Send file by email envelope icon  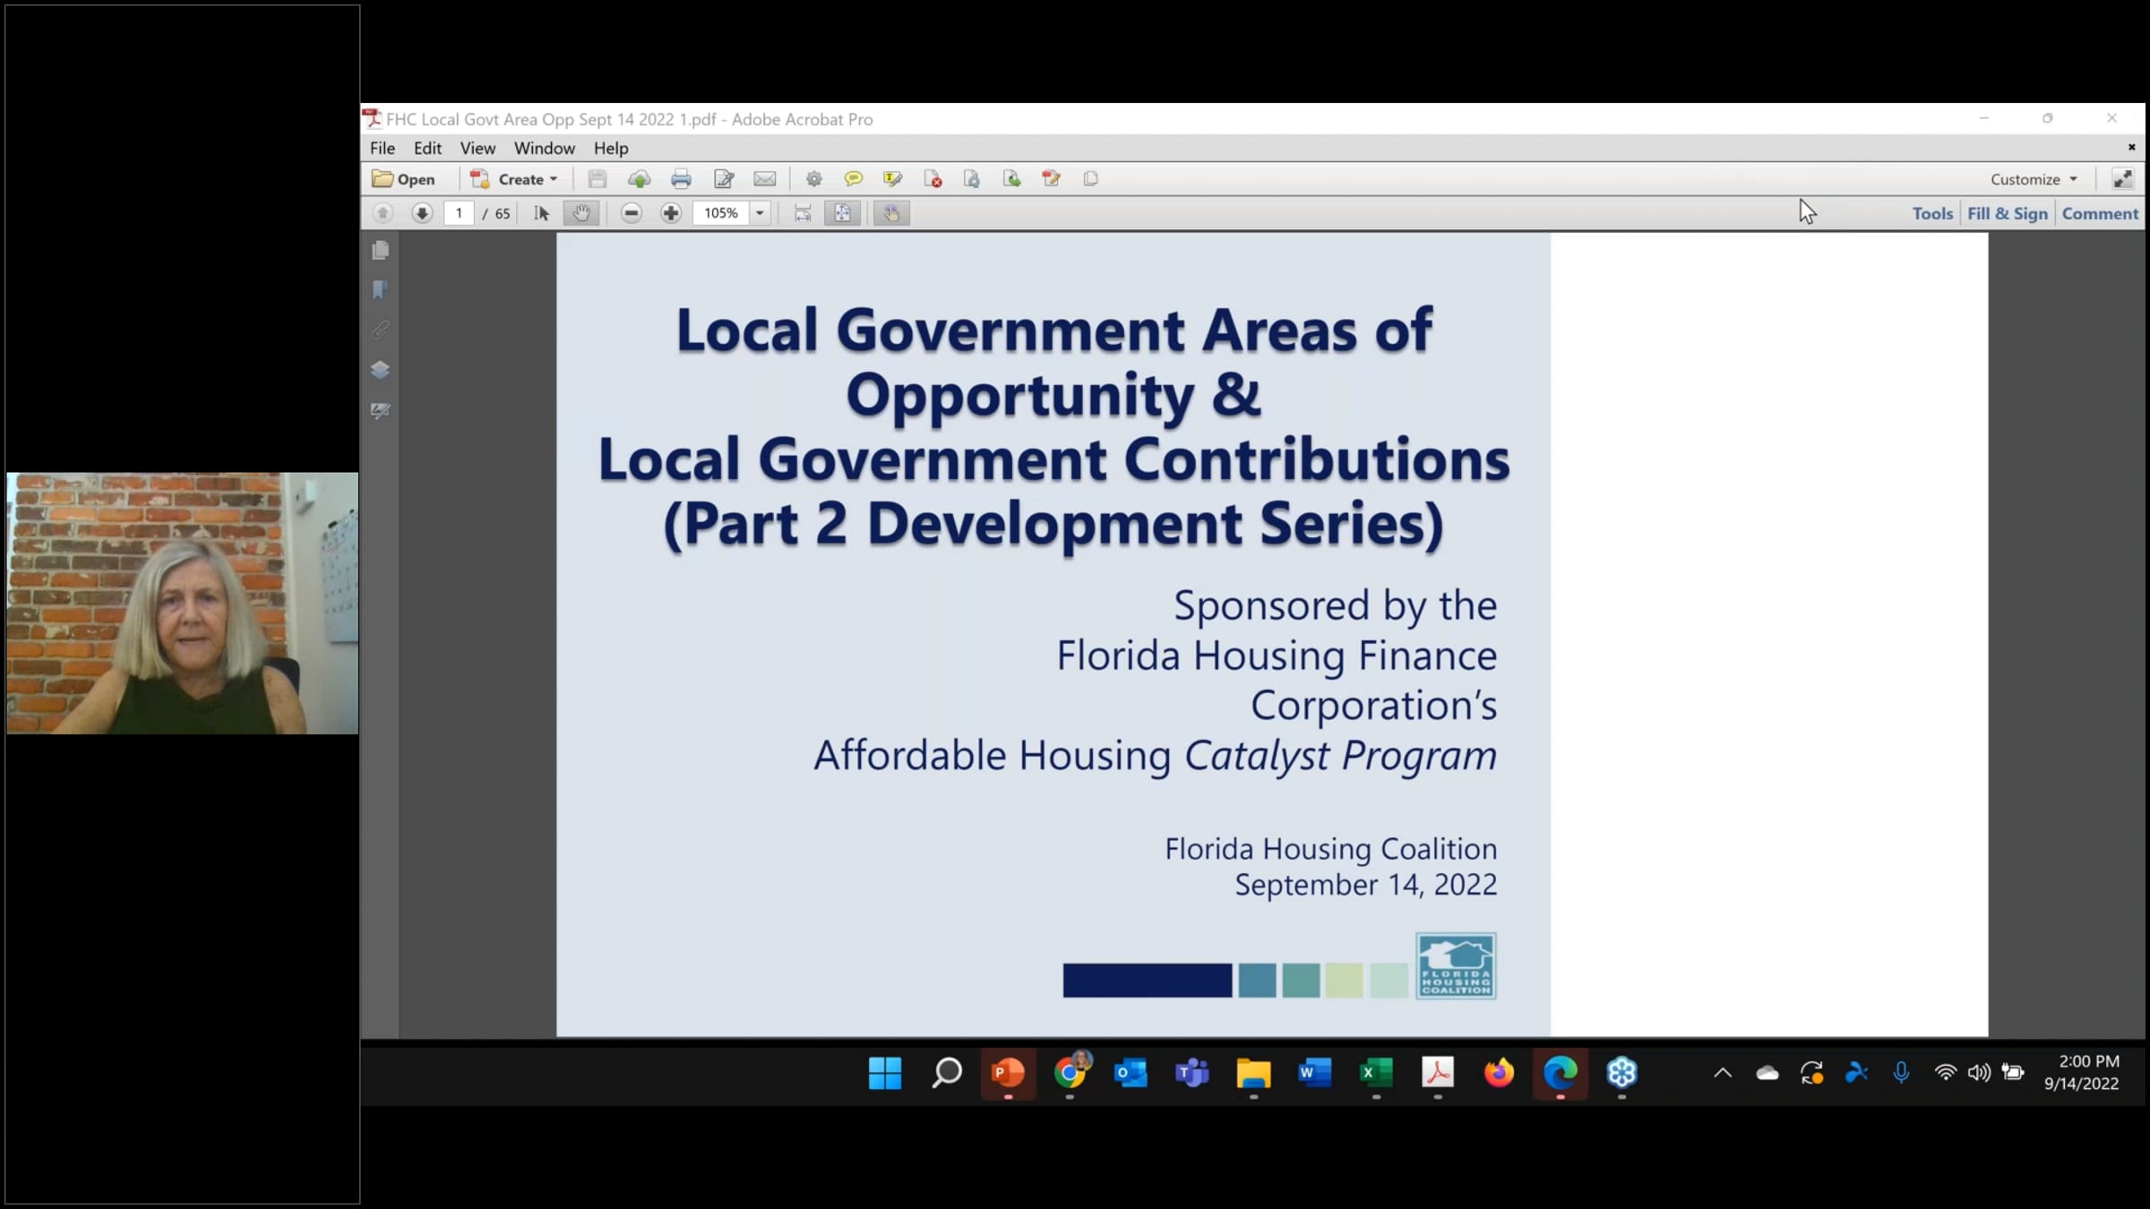click(765, 179)
